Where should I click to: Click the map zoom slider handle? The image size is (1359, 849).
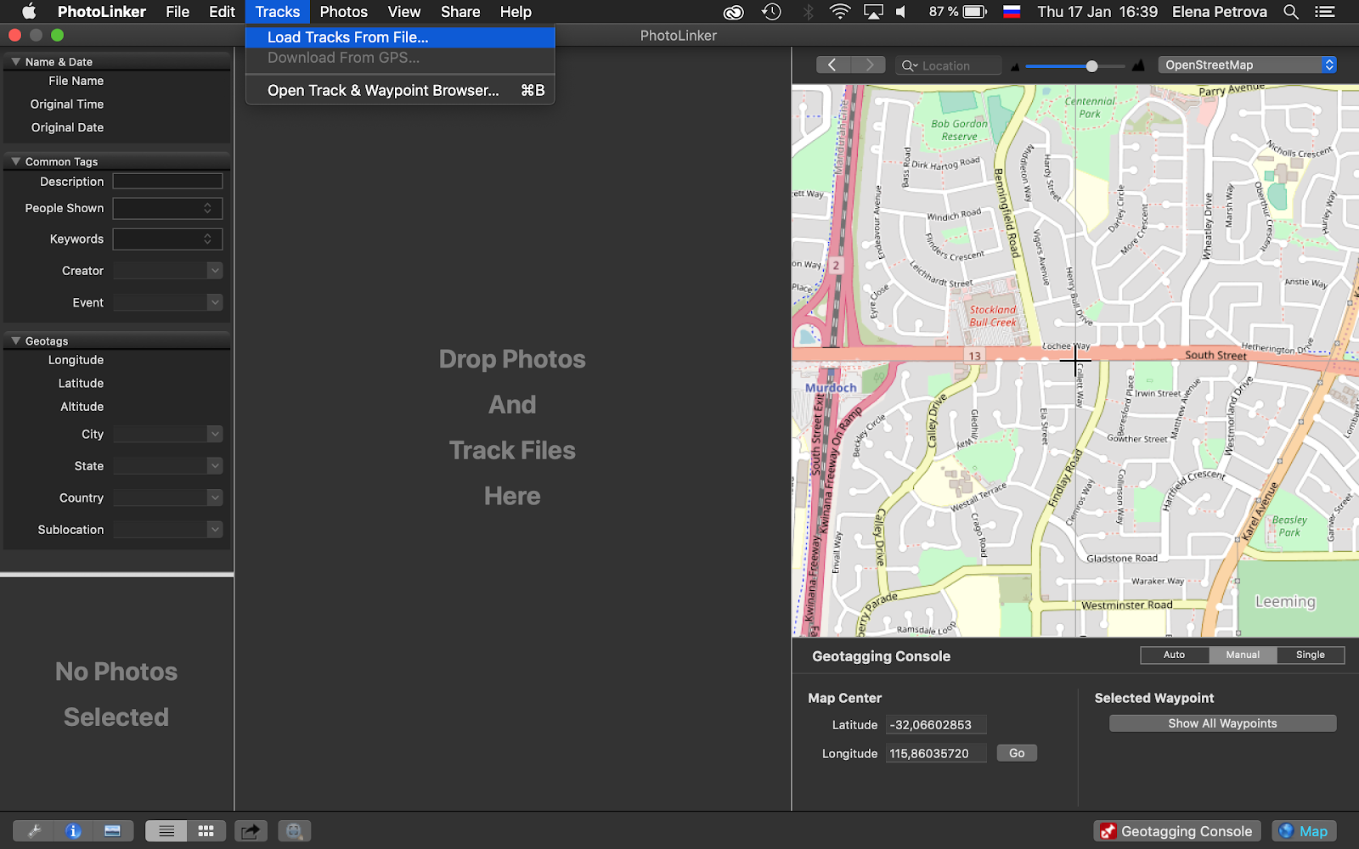(1091, 66)
